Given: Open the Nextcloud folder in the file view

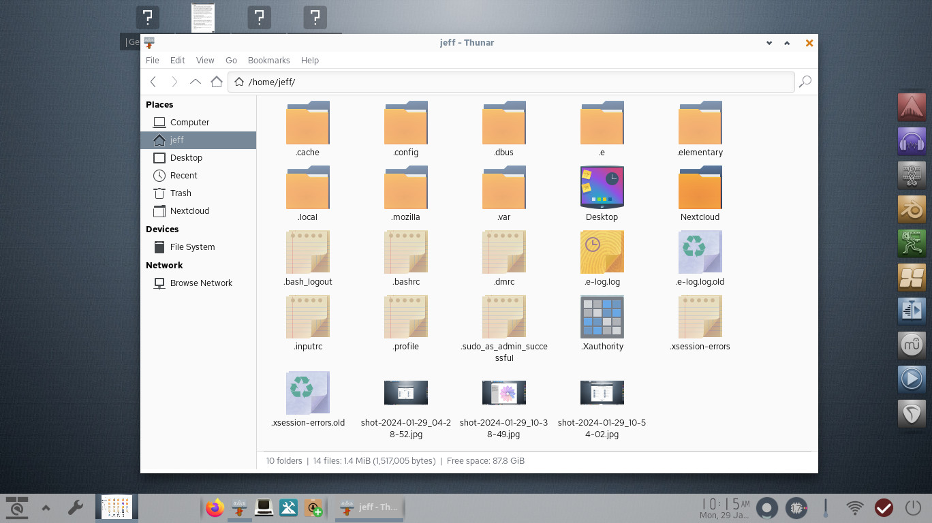Looking at the screenshot, I should click(x=700, y=187).
